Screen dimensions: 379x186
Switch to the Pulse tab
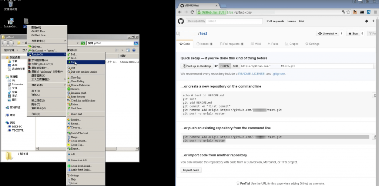point(273,44)
